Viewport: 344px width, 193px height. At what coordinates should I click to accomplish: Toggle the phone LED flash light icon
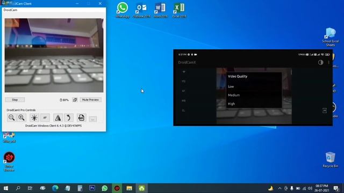coord(34,118)
